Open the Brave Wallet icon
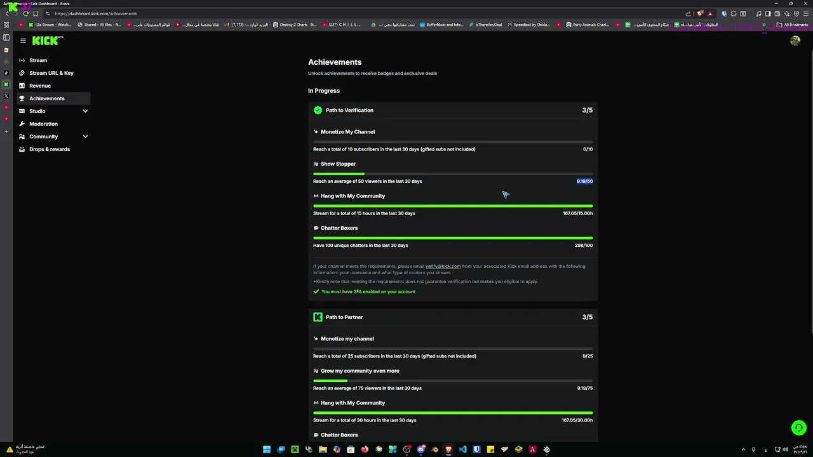 [777, 13]
